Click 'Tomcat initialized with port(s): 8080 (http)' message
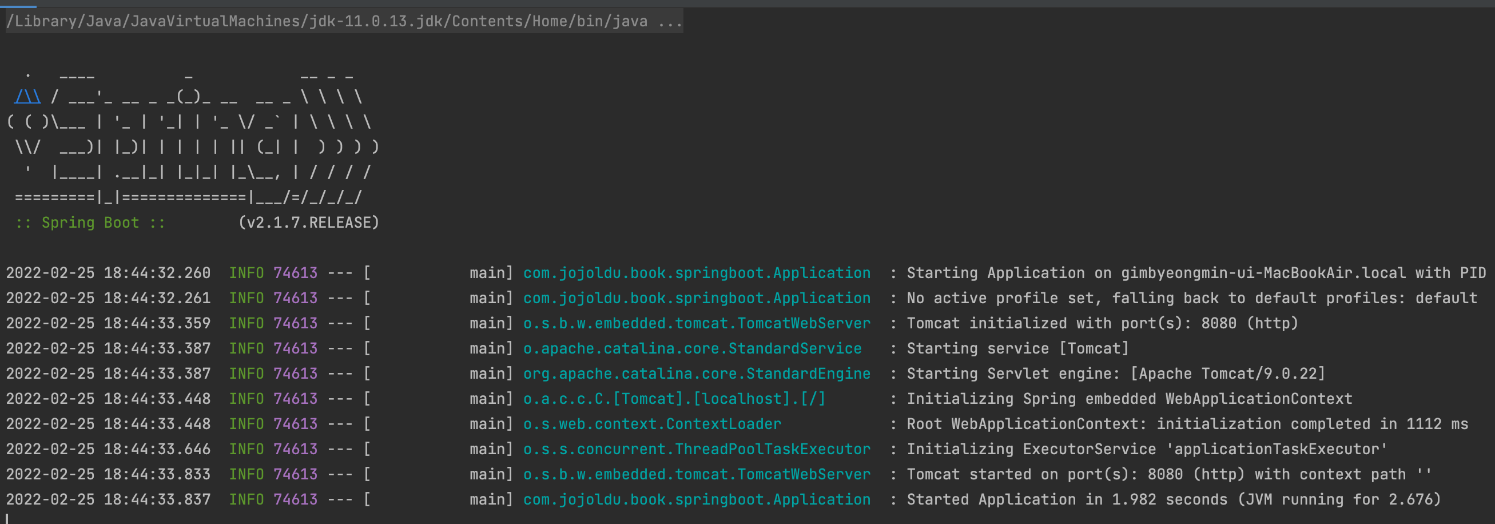Viewport: 1495px width, 524px height. coord(1102,323)
